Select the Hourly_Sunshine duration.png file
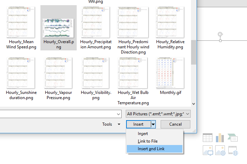The image size is (247, 164). [21, 78]
